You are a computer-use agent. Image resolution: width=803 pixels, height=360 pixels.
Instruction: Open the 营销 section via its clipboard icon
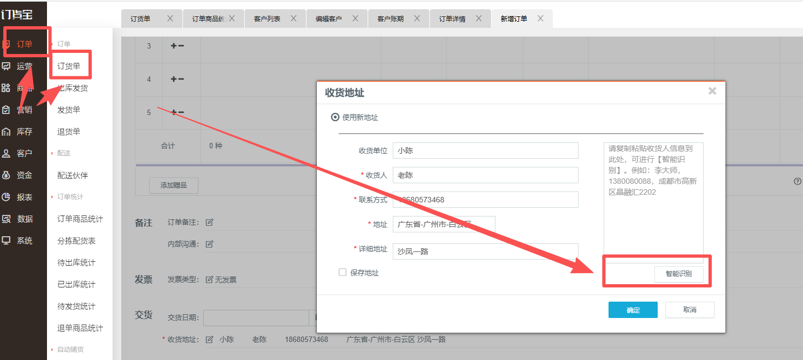(x=6, y=110)
